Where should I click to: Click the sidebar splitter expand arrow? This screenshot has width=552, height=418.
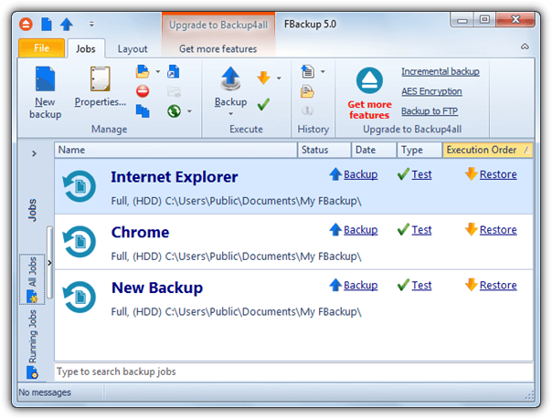[49, 263]
